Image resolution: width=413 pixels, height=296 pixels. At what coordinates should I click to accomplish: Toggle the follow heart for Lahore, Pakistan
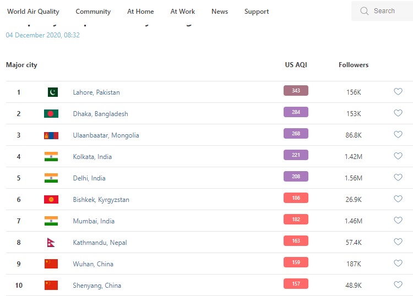[x=398, y=92]
